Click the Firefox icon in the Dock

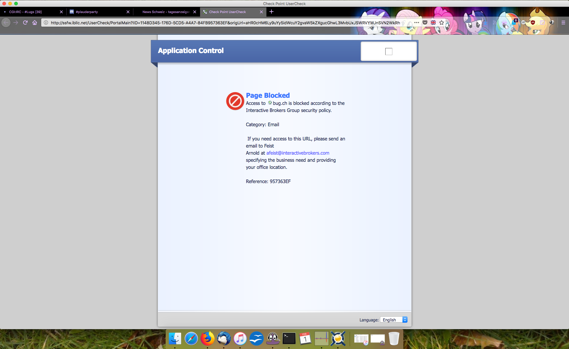pyautogui.click(x=207, y=338)
